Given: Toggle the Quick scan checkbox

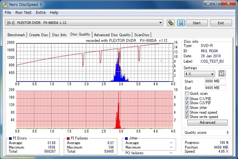Looking at the screenshot, I should (187, 94).
